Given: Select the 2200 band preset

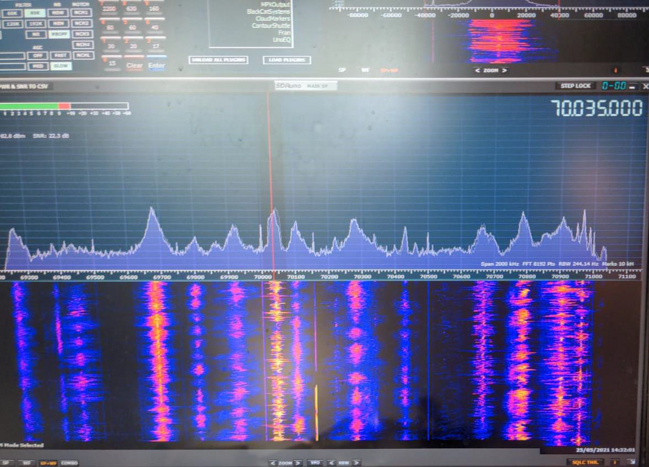Looking at the screenshot, I should pos(109,10).
